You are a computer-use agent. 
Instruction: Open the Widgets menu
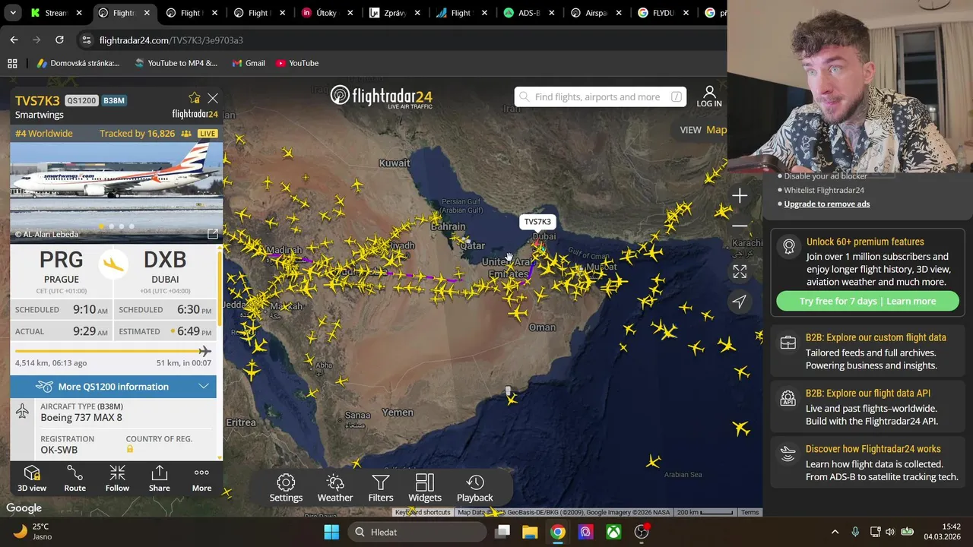click(425, 489)
